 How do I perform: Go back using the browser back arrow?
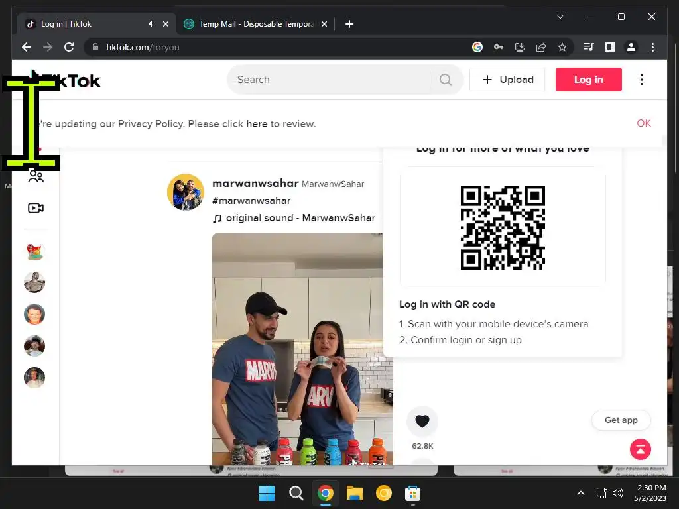27,47
